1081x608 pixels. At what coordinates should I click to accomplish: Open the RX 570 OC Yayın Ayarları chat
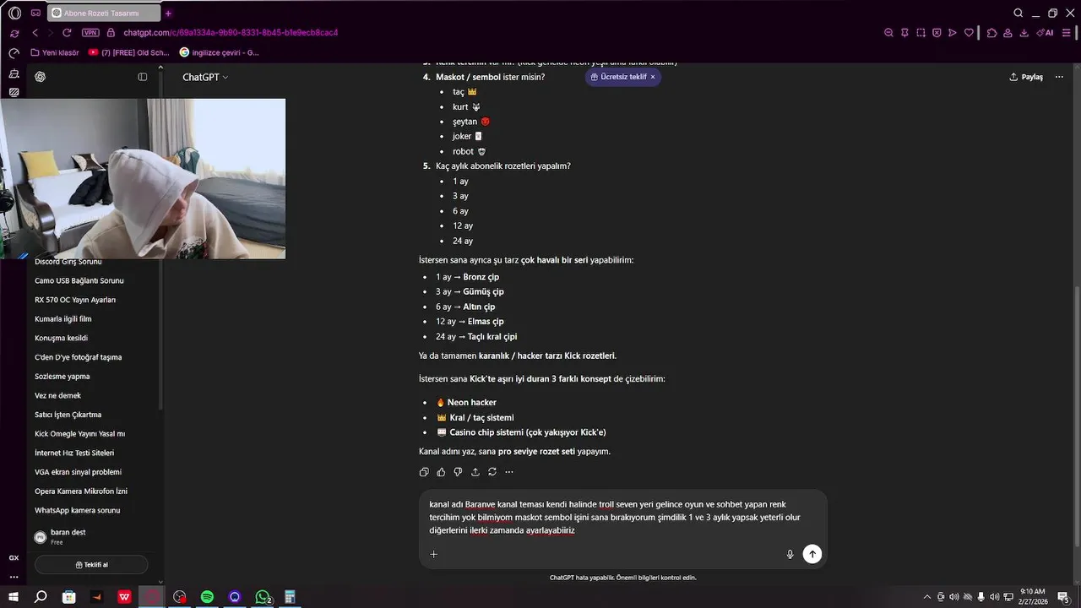pyautogui.click(x=75, y=300)
